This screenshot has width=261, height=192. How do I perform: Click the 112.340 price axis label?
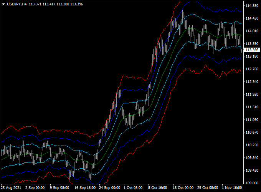(252, 81)
